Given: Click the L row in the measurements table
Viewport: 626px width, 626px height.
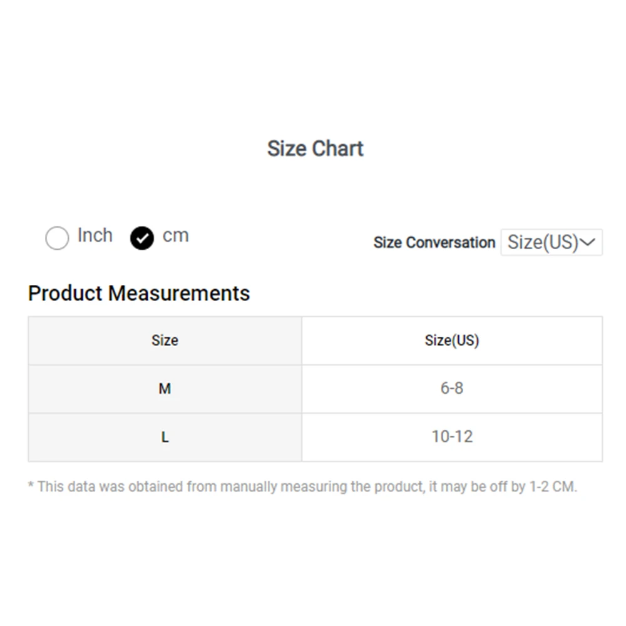Looking at the screenshot, I should [315, 437].
